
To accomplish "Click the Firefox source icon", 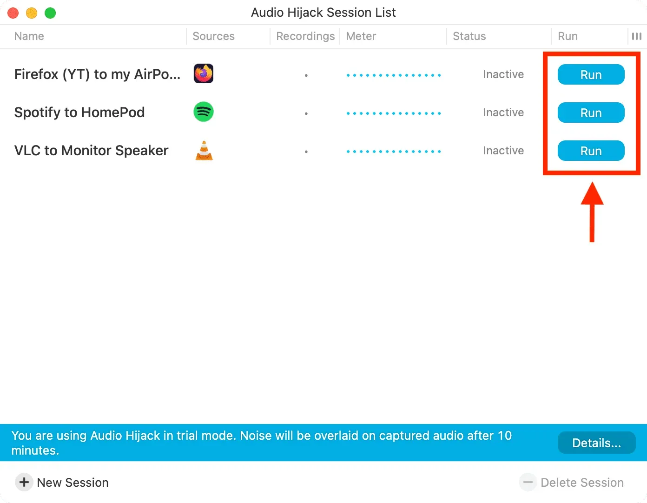I will [x=204, y=74].
